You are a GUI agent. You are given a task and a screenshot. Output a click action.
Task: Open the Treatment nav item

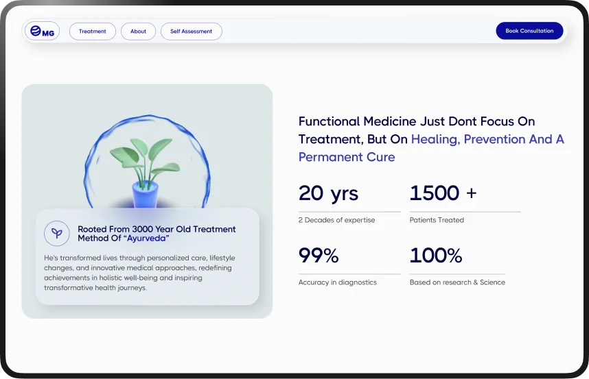click(x=93, y=32)
